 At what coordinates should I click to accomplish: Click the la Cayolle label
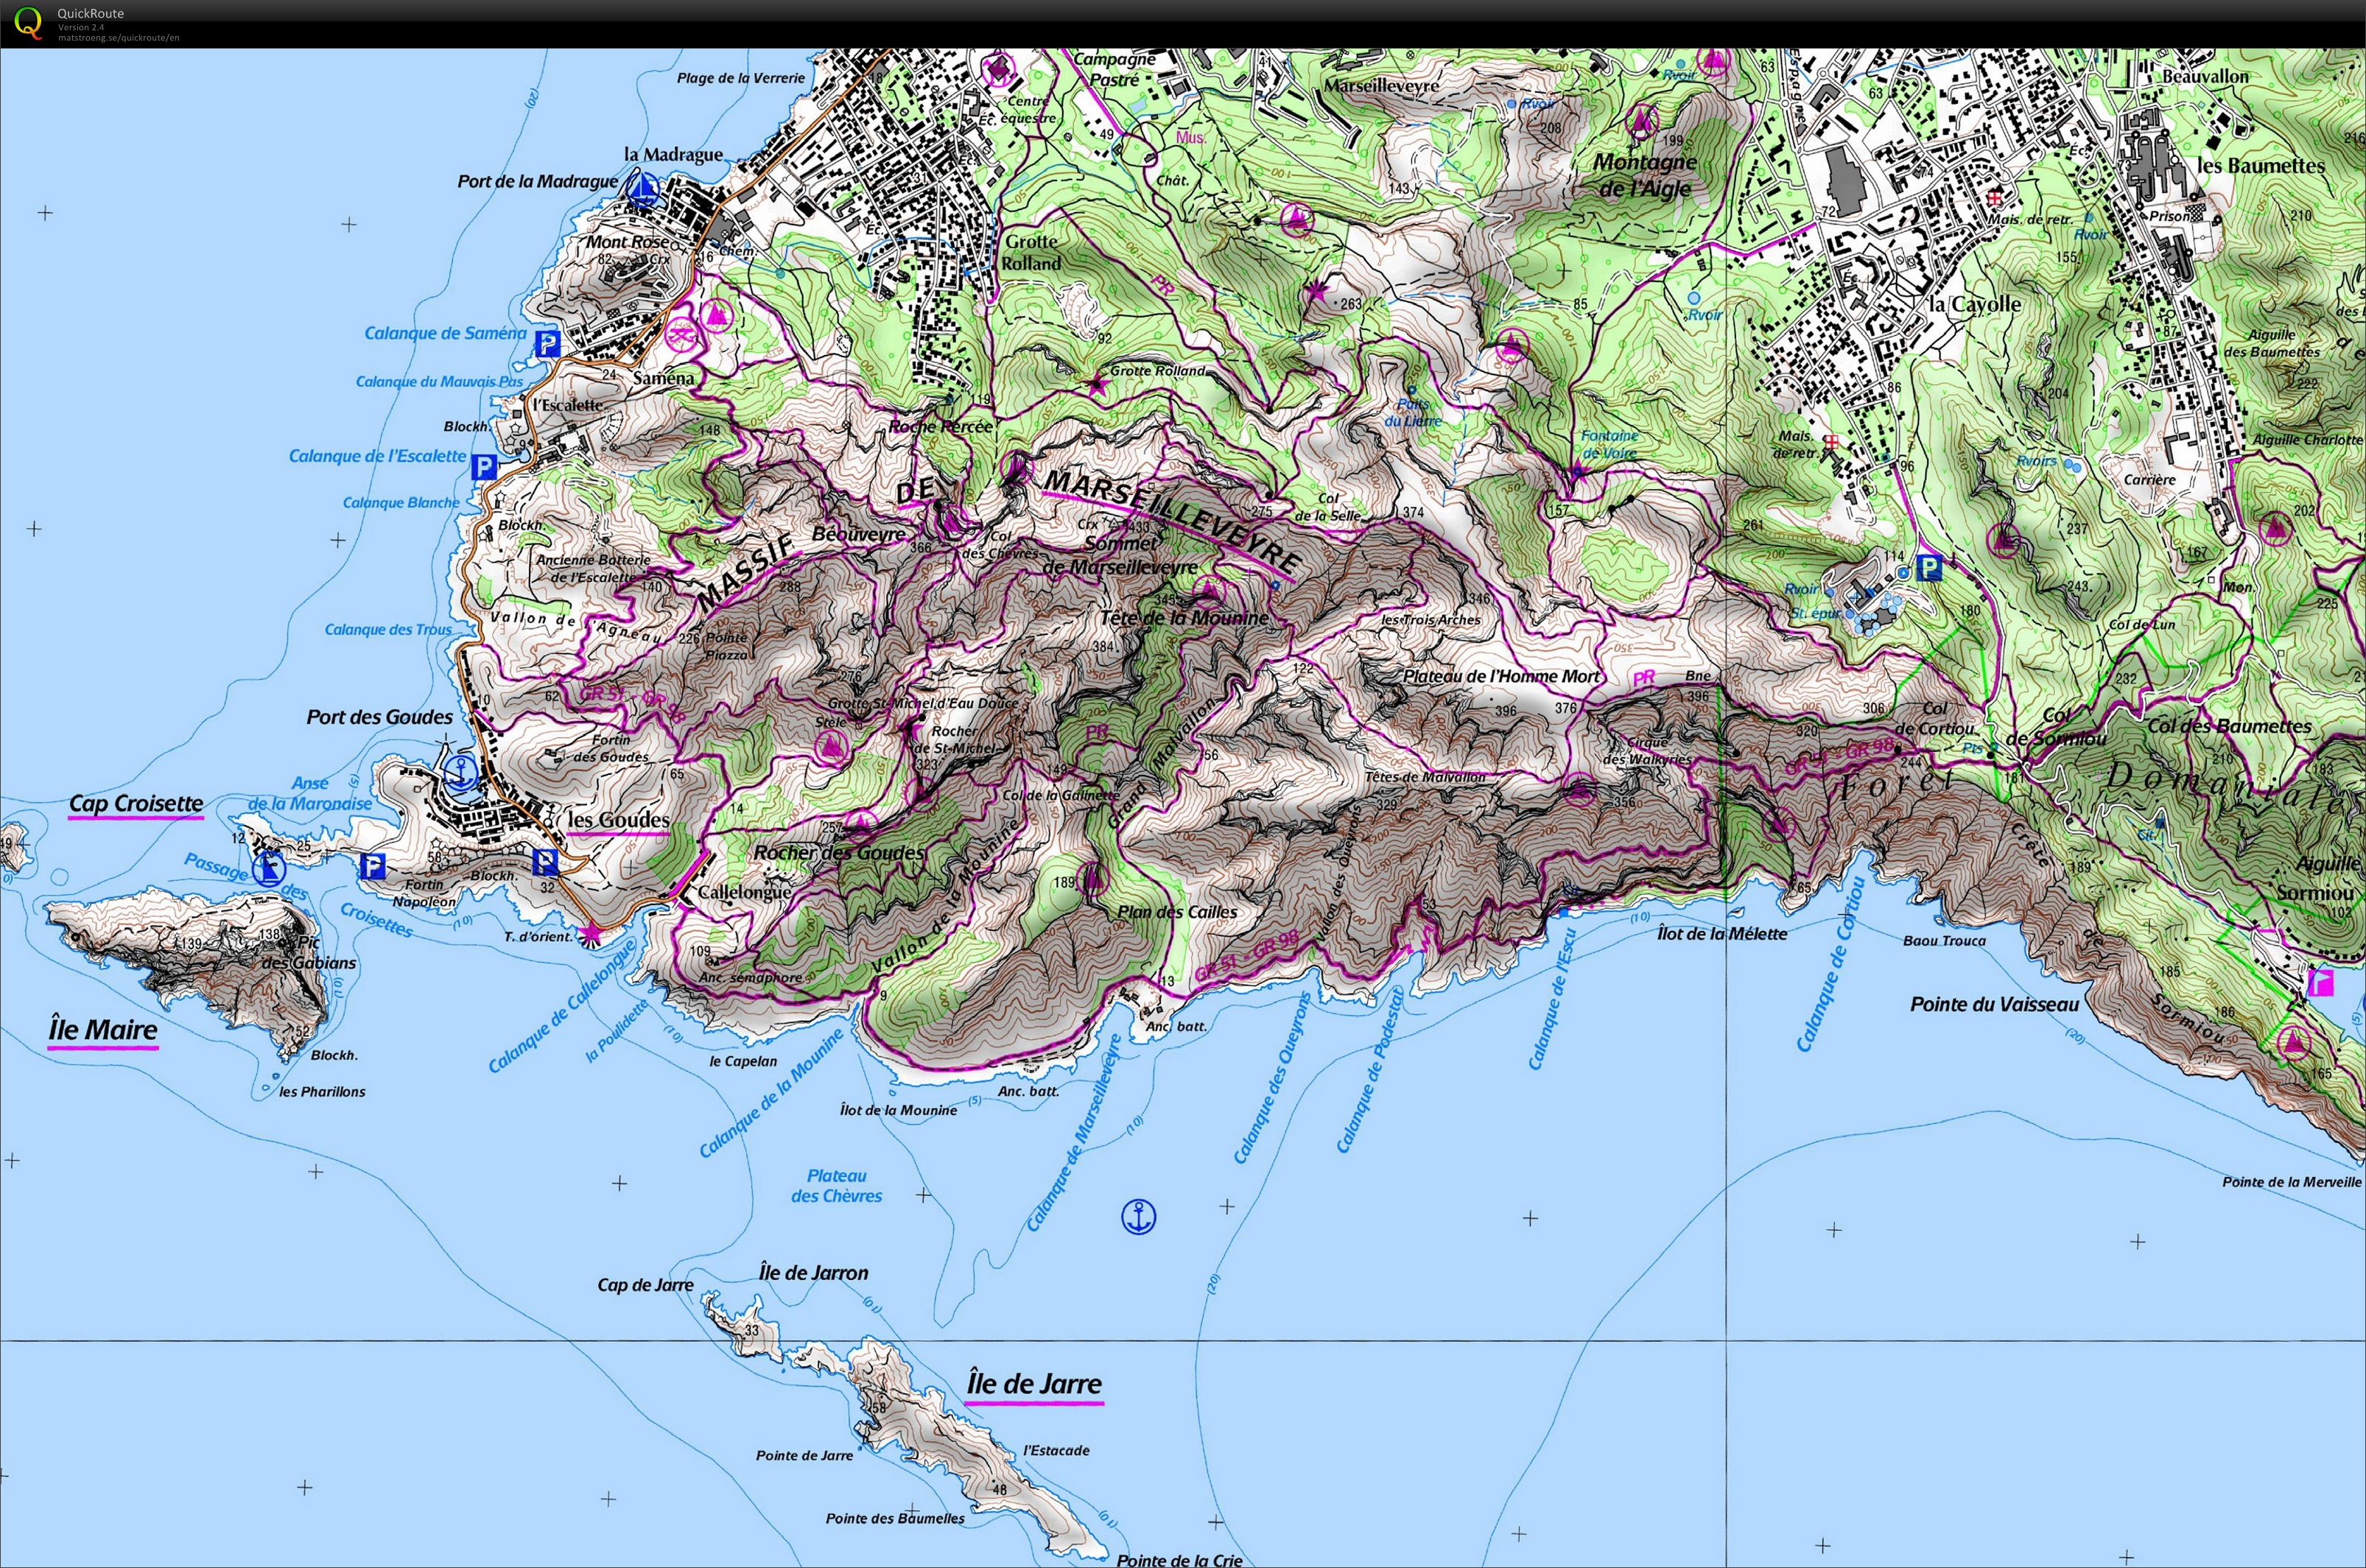[1975, 304]
